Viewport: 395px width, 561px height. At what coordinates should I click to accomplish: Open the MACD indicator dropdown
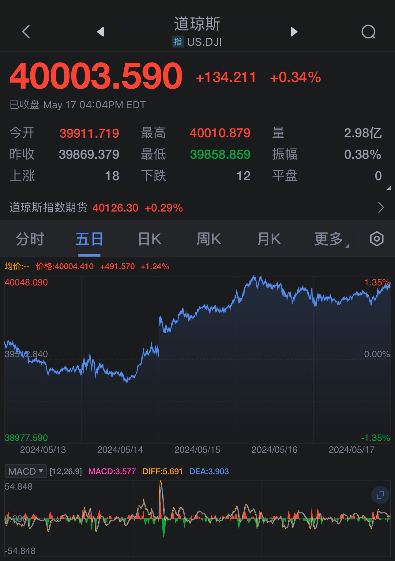point(26,471)
